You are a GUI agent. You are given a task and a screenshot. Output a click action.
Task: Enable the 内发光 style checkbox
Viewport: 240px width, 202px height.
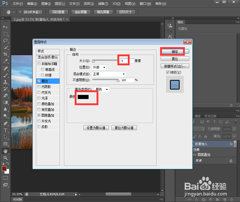pos(39,92)
